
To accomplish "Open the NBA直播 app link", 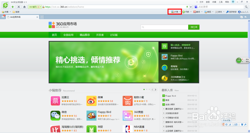I will [x=139, y=127].
